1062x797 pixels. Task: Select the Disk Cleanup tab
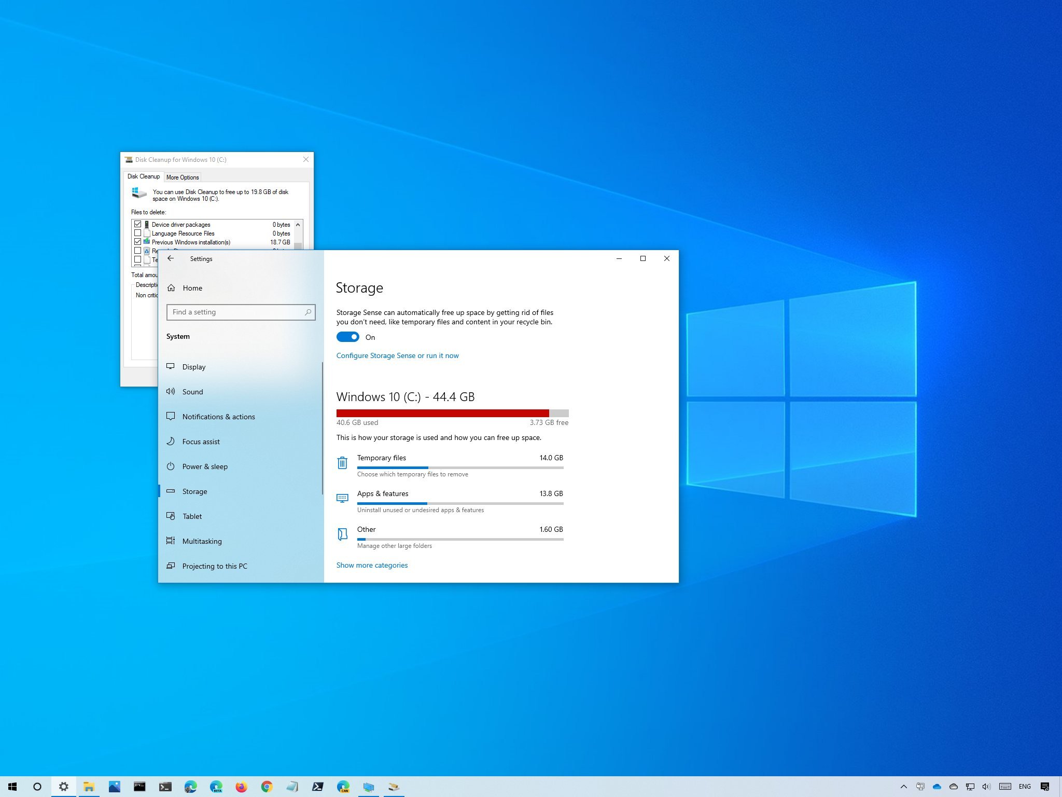[x=144, y=176]
